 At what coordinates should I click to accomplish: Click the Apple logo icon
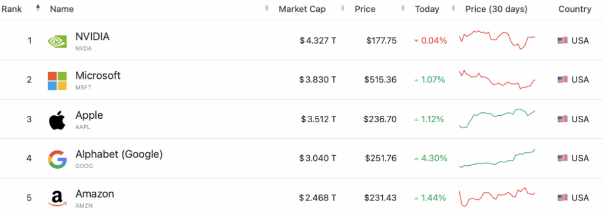coord(57,120)
